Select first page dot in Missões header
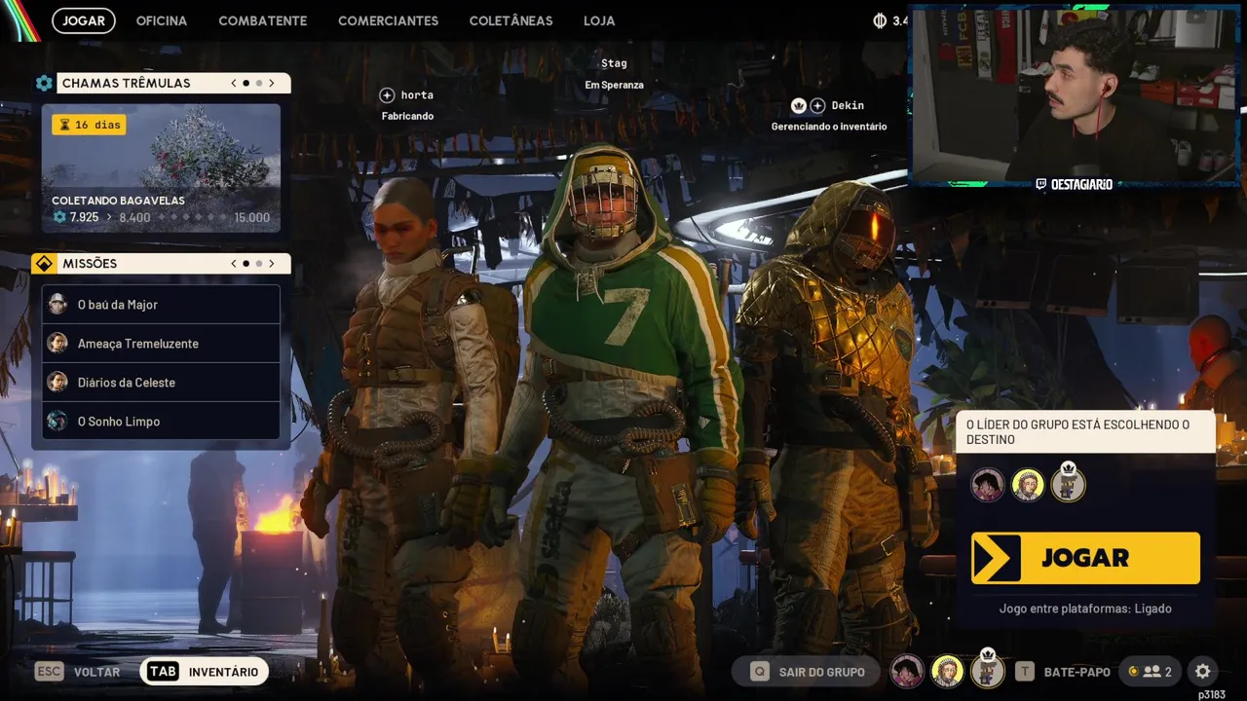This screenshot has width=1247, height=701. point(246,264)
